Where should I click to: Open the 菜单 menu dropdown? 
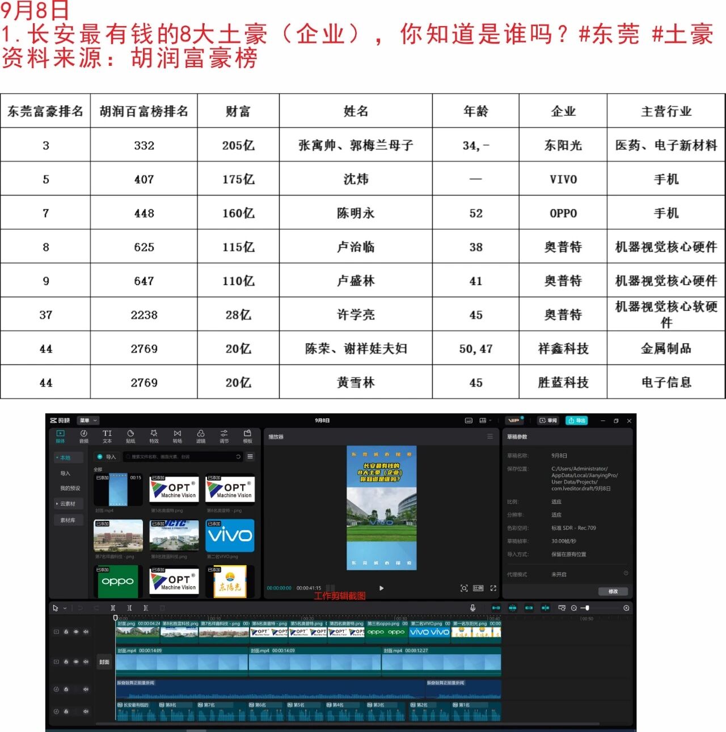point(88,420)
